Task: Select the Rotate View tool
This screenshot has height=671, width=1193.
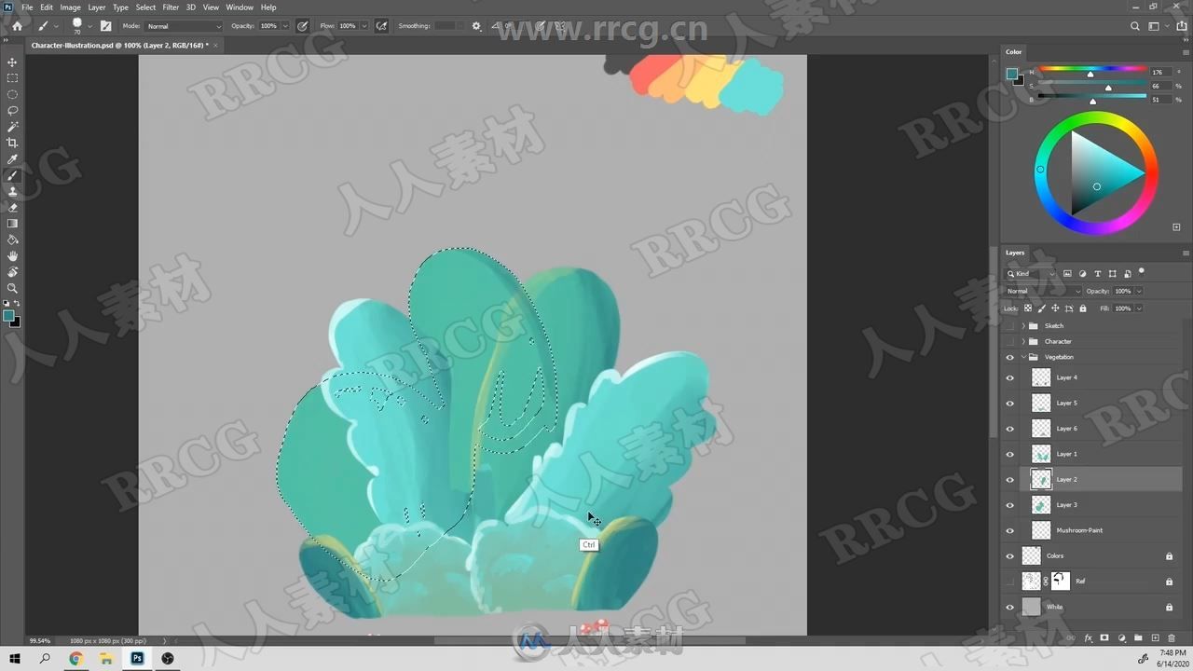Action: (12, 272)
